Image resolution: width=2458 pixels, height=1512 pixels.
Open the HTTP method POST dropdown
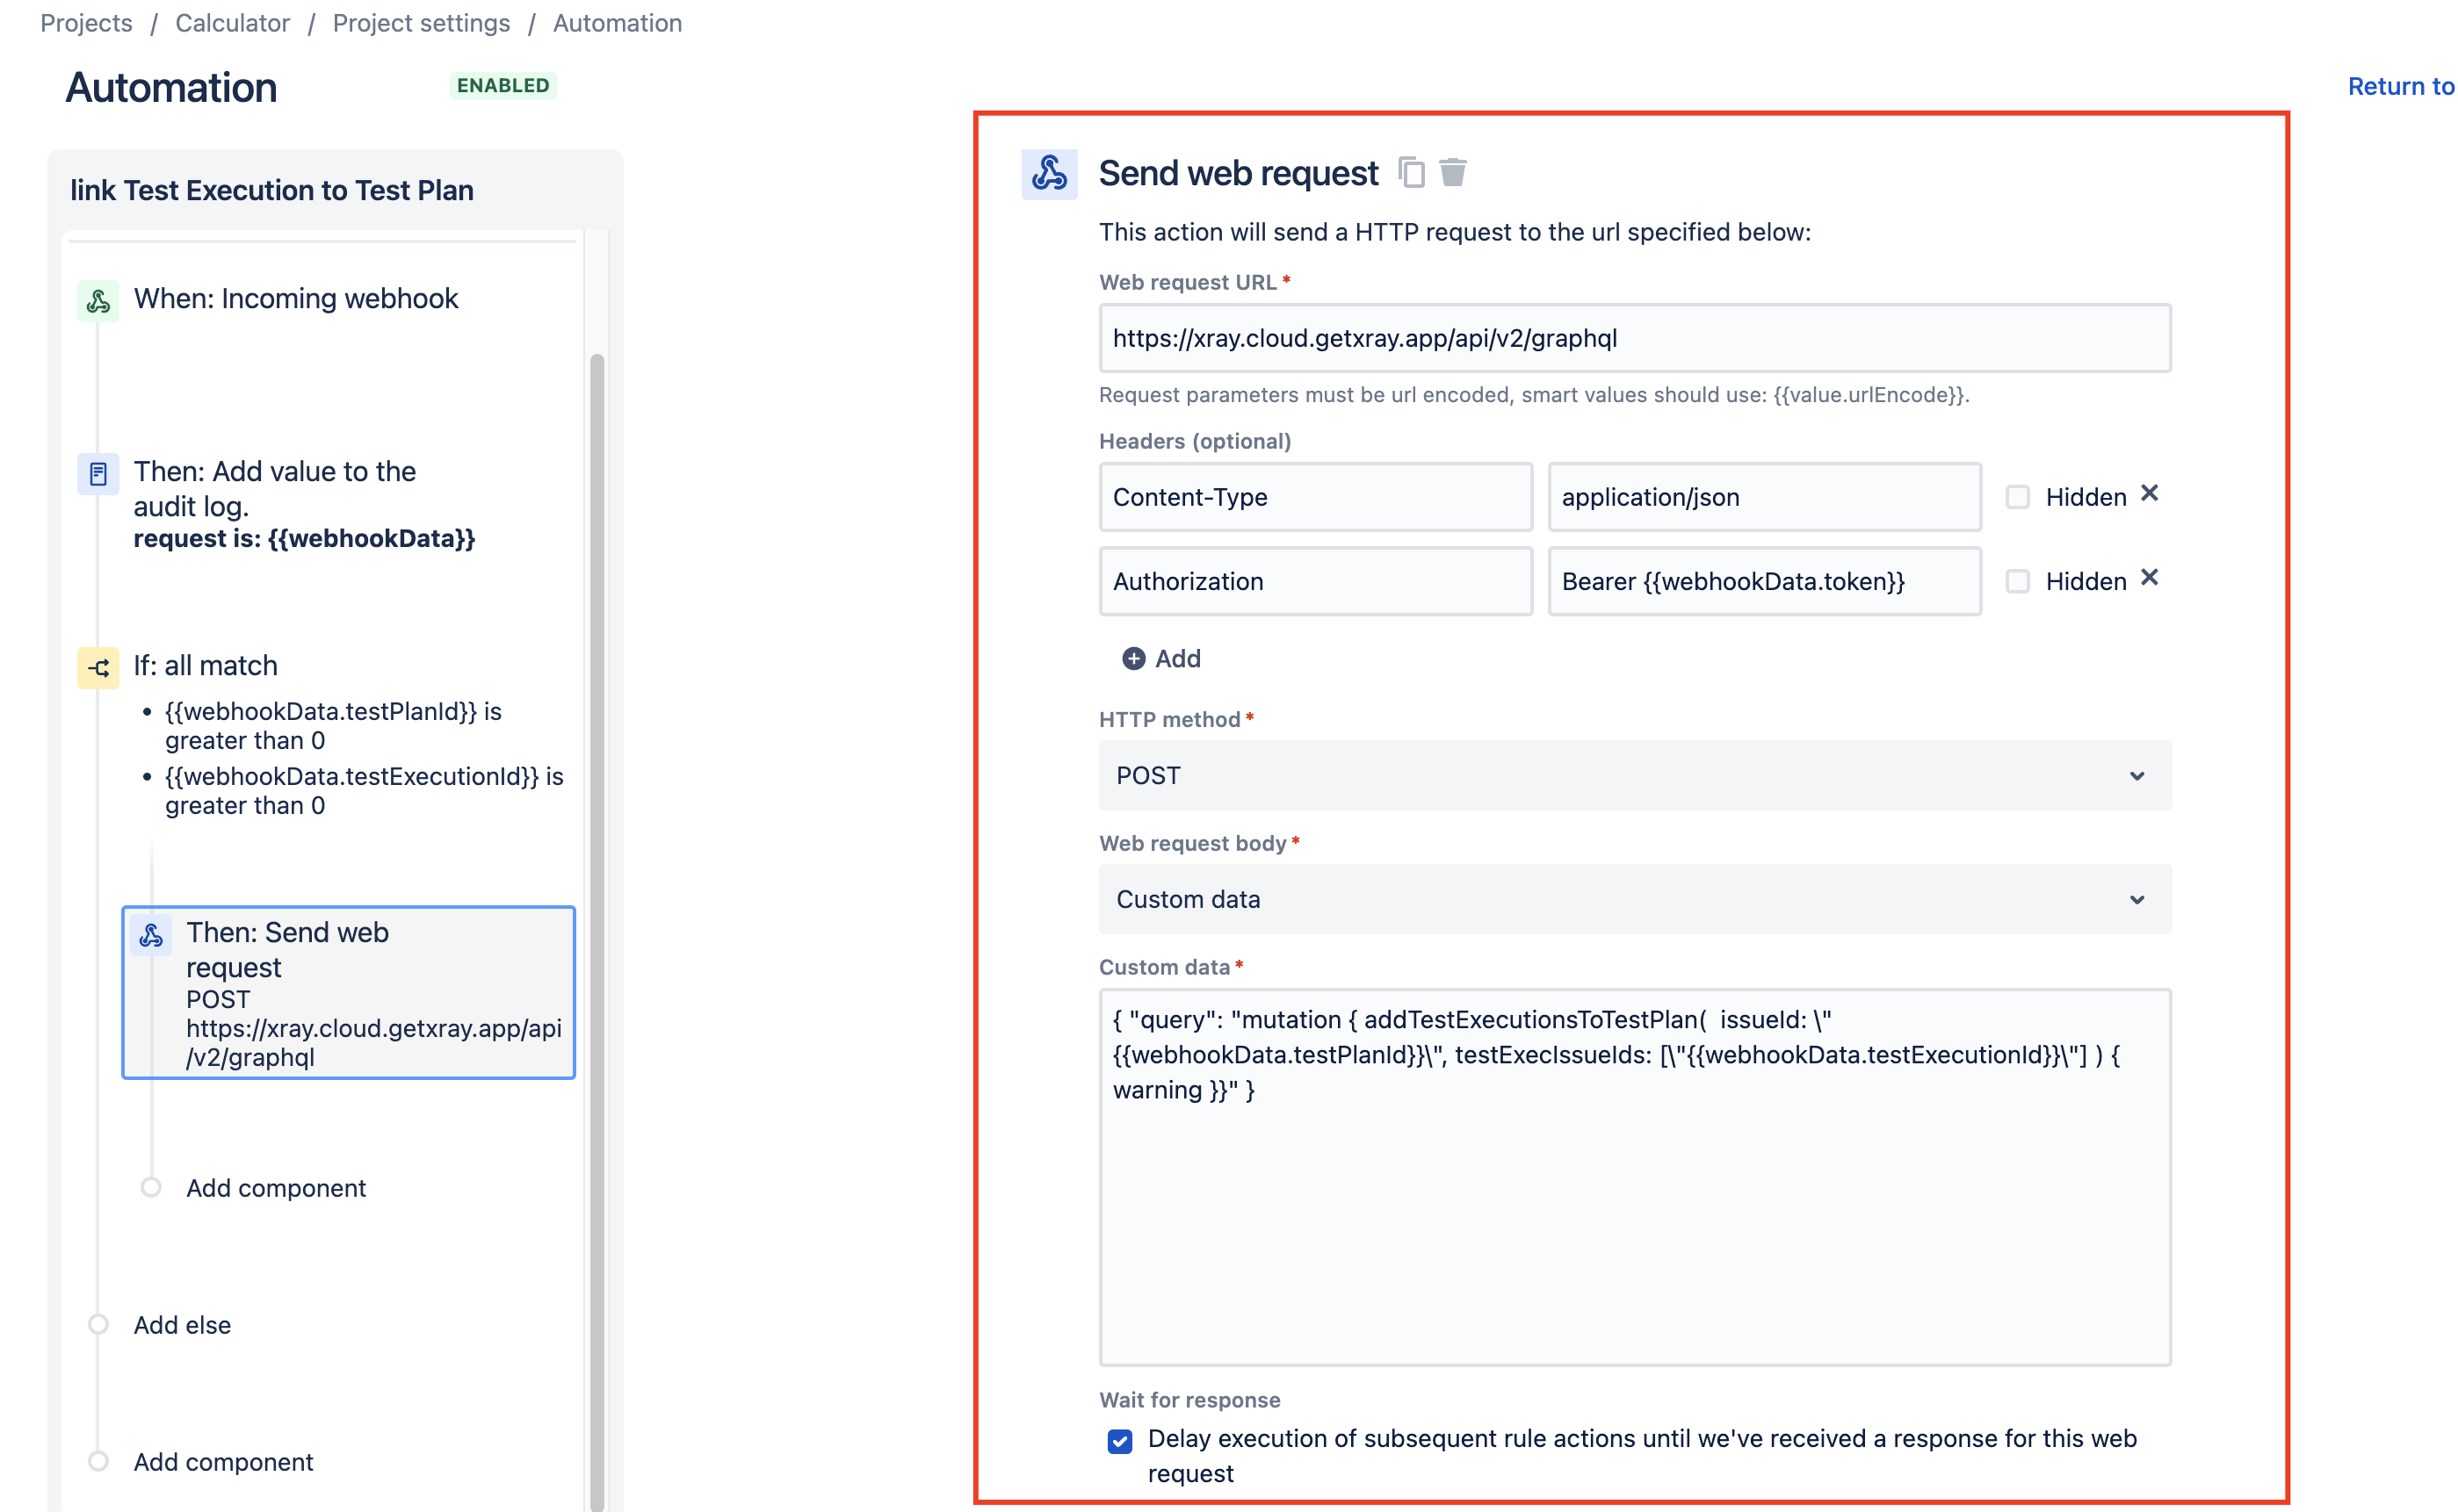(1634, 775)
